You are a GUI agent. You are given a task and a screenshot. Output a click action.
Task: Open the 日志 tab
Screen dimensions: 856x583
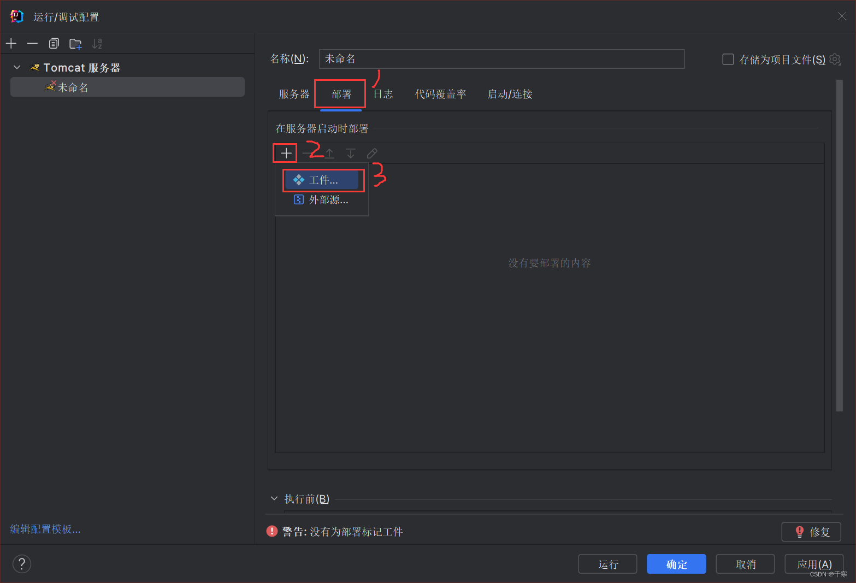383,93
